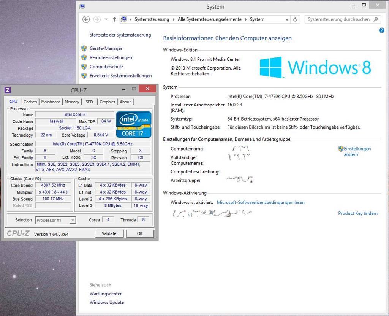Switch to the Caches tab in CPU-Z
The width and height of the screenshot is (389, 316).
30,102
